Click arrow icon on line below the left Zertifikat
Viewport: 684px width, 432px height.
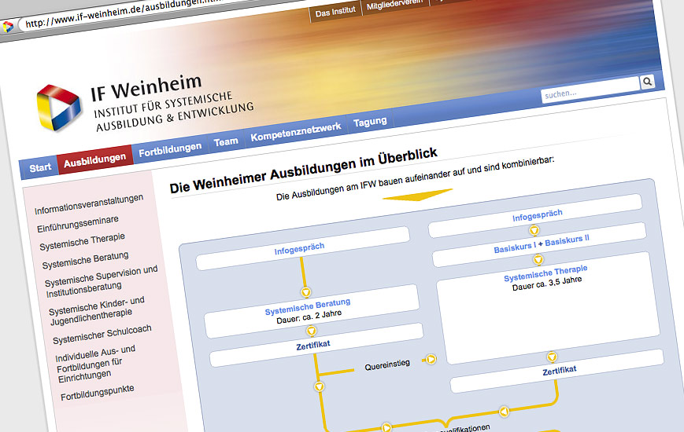coord(320,386)
